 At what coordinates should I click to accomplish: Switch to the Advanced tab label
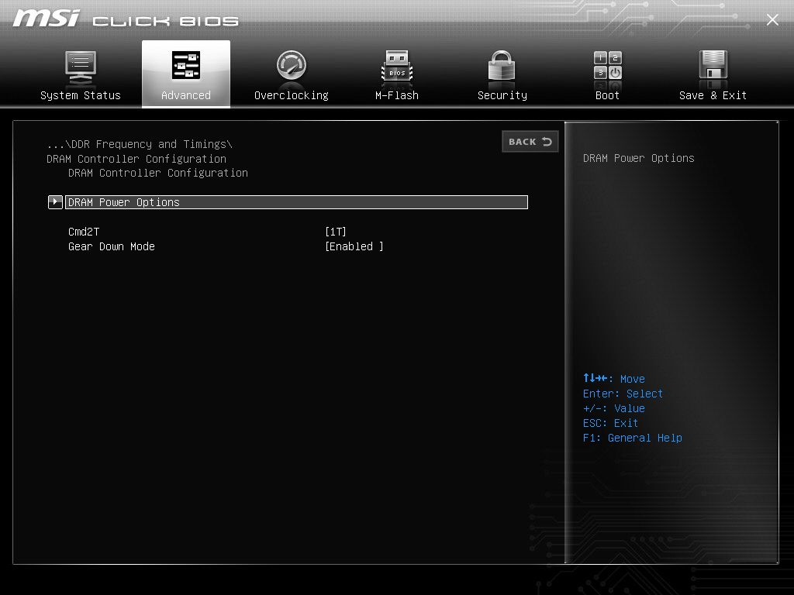click(186, 95)
